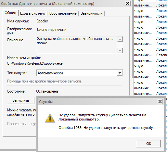
Task: Open startup options help link
Action: point(45,81)
